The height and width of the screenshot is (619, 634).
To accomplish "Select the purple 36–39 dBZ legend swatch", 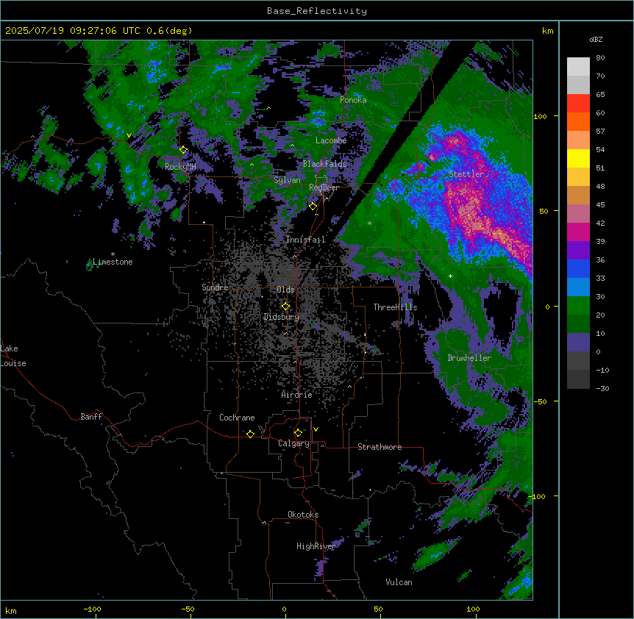I will (578, 251).
